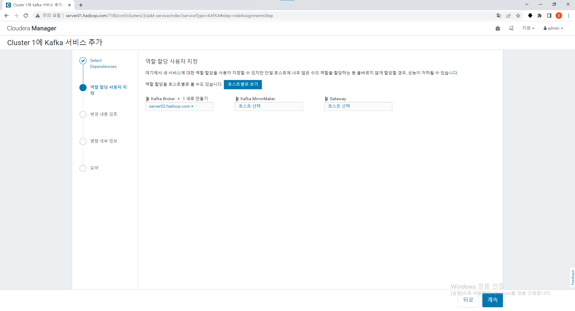
Task: Click the share page icon
Action: [509, 16]
